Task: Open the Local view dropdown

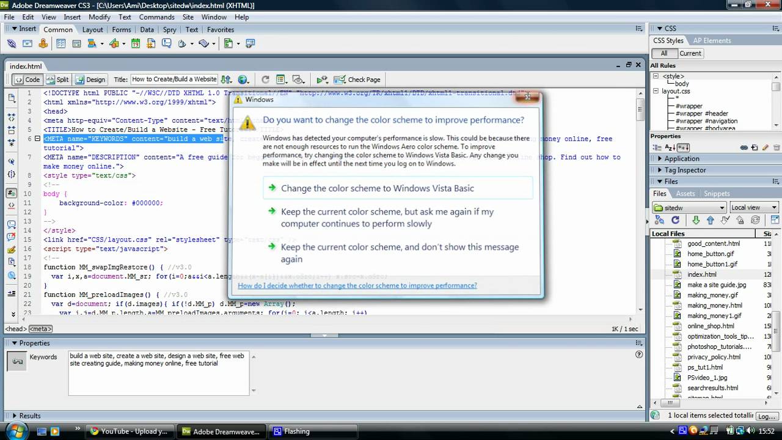Action: point(755,208)
